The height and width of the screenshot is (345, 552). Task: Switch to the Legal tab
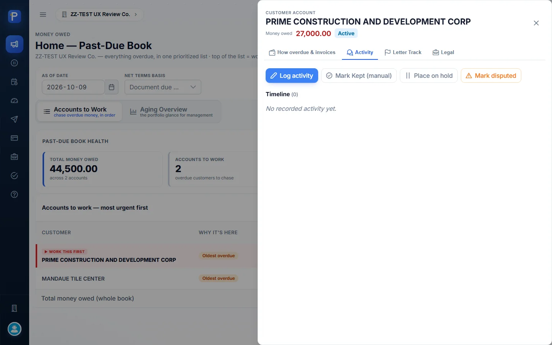444,53
